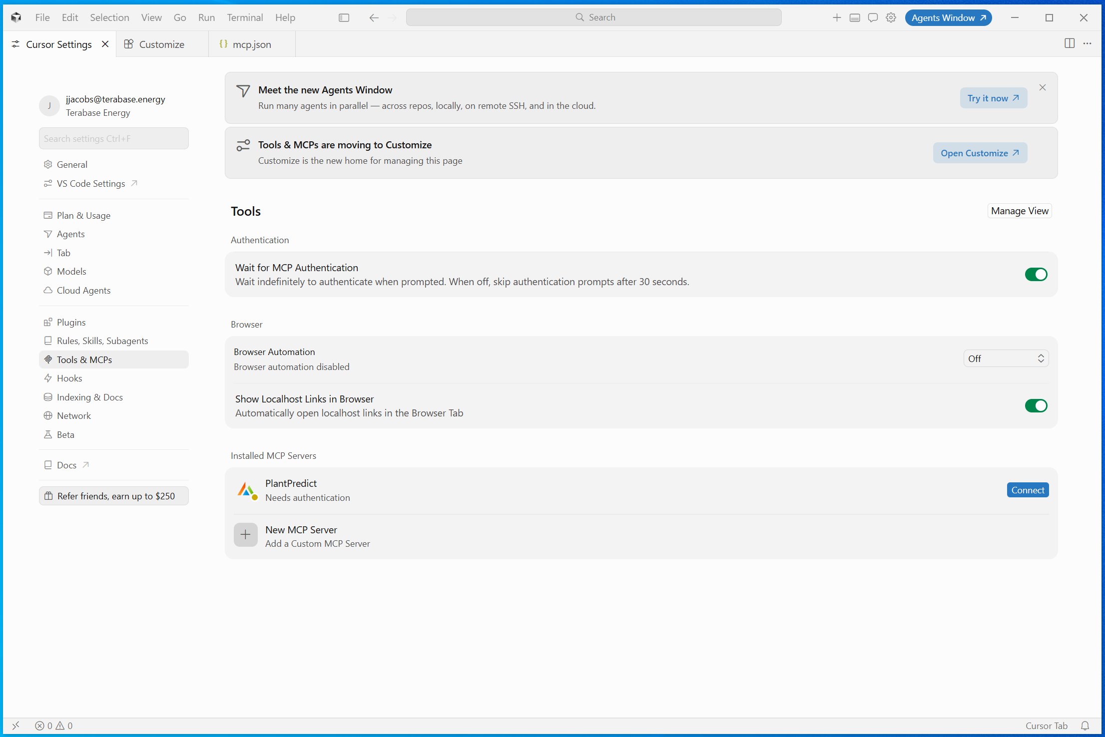1105x737 pixels.
Task: Open Cloud Agents section
Action: pos(114,290)
